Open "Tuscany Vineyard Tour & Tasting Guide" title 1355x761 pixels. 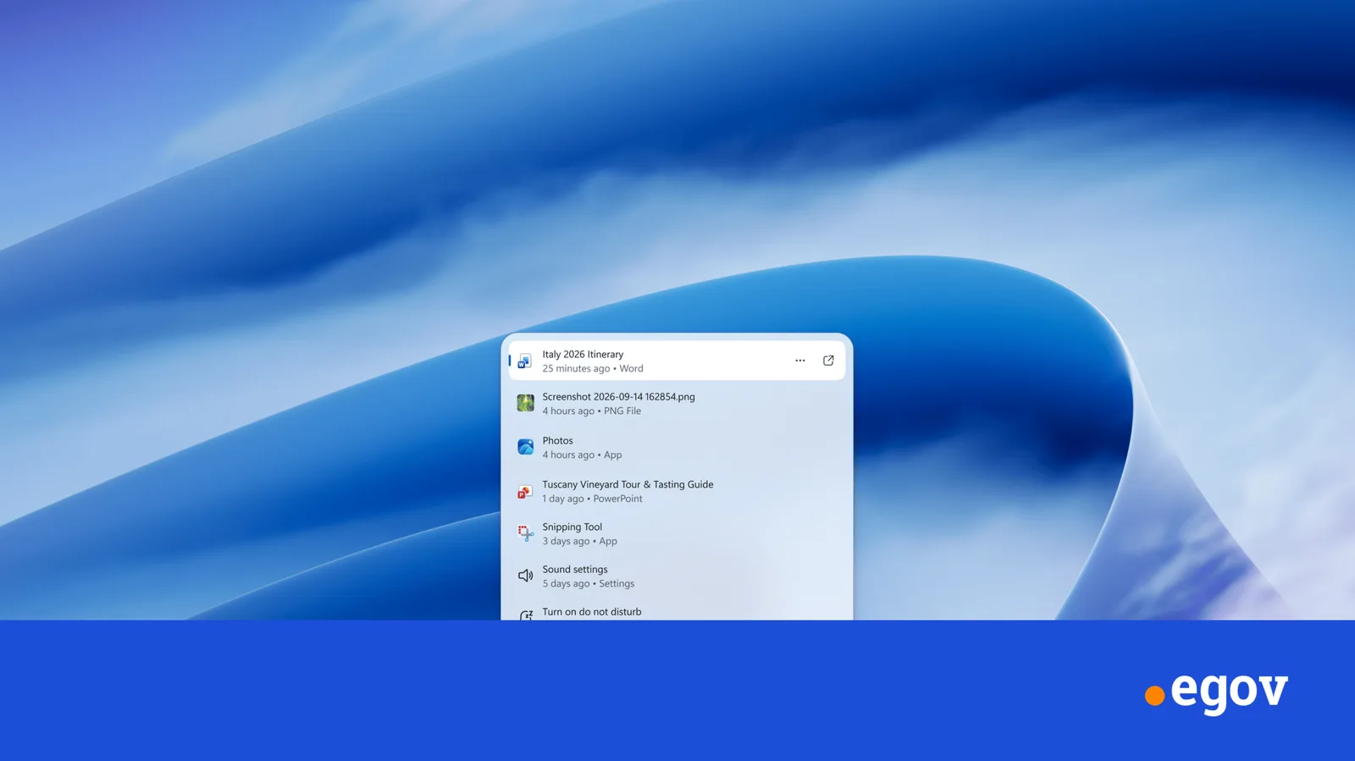pyautogui.click(x=628, y=484)
